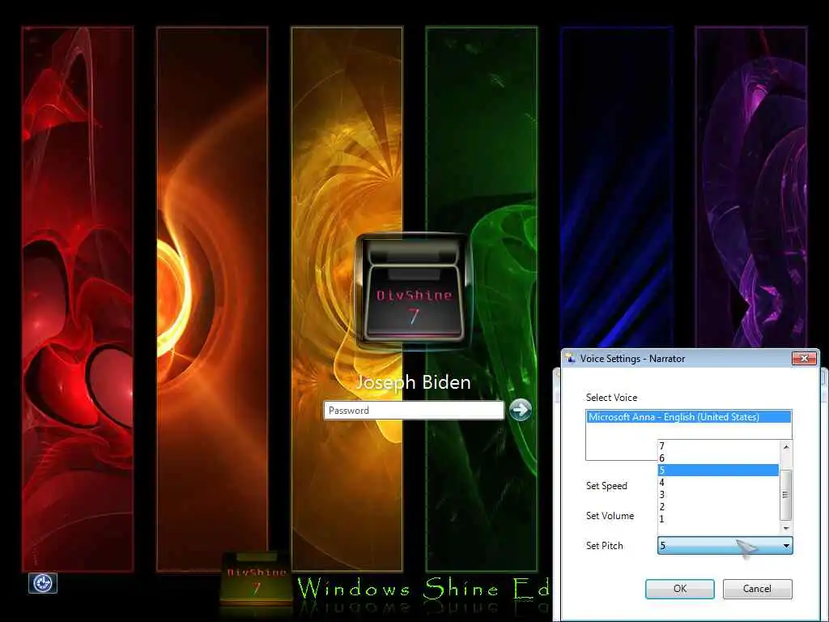Click the pitch list scrollbar thumb
This screenshot has width=829, height=622.
(x=786, y=495)
